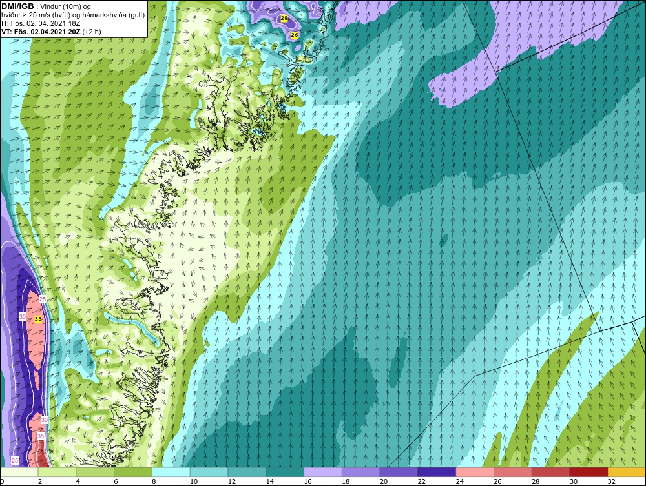Pick the teal 12–14 legend swatch
Viewport: 646px width, 486px height.
(247, 472)
